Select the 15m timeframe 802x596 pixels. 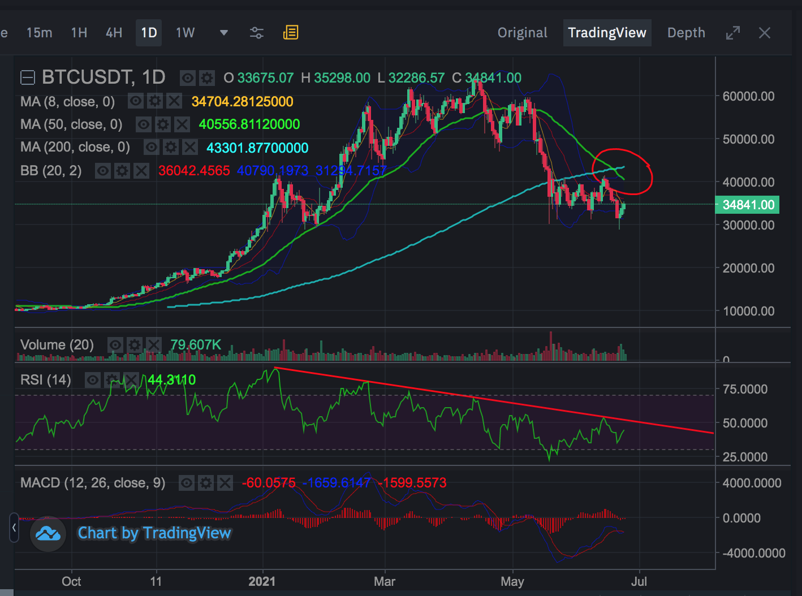coord(40,33)
